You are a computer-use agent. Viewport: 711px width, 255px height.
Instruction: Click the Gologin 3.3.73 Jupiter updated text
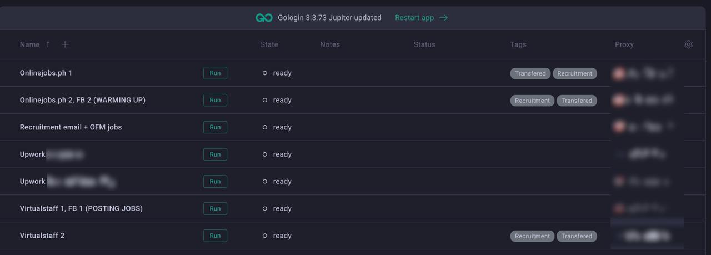click(x=330, y=18)
